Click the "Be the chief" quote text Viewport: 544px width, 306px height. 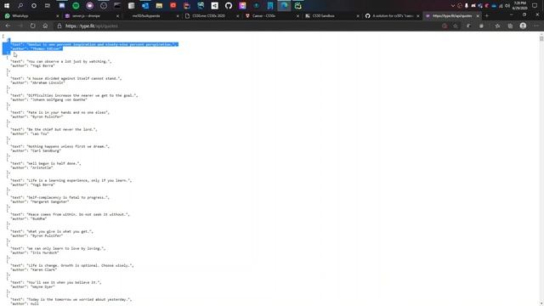coord(54,129)
